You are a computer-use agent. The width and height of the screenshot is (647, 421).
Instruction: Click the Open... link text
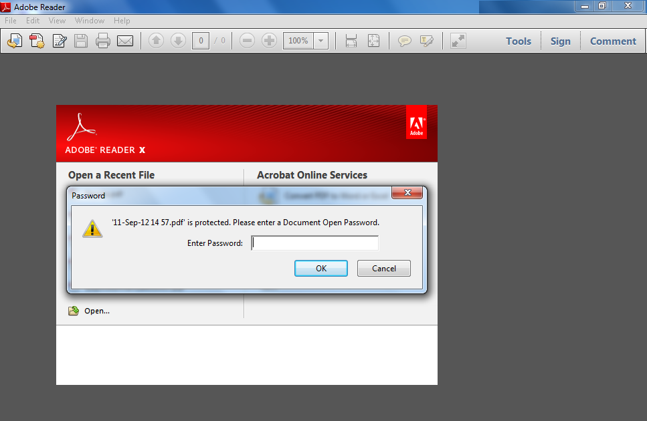pyautogui.click(x=97, y=311)
